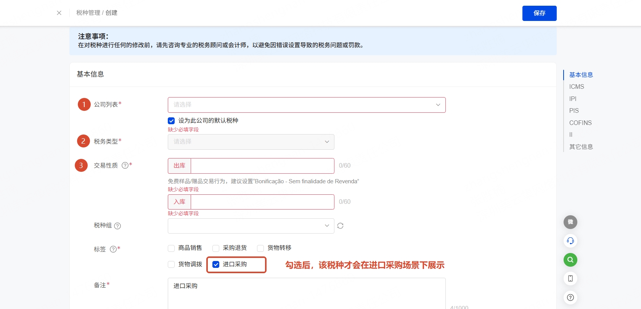641x309 pixels.
Task: Jump to PIS section in side nav
Action: pos(574,111)
